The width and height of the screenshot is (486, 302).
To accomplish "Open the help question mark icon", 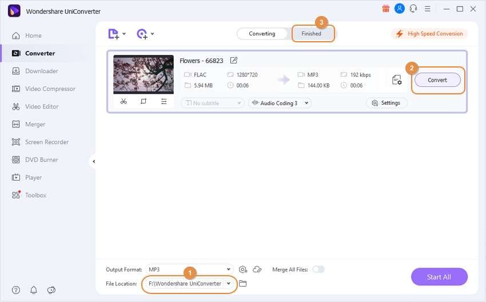I will coord(16,290).
